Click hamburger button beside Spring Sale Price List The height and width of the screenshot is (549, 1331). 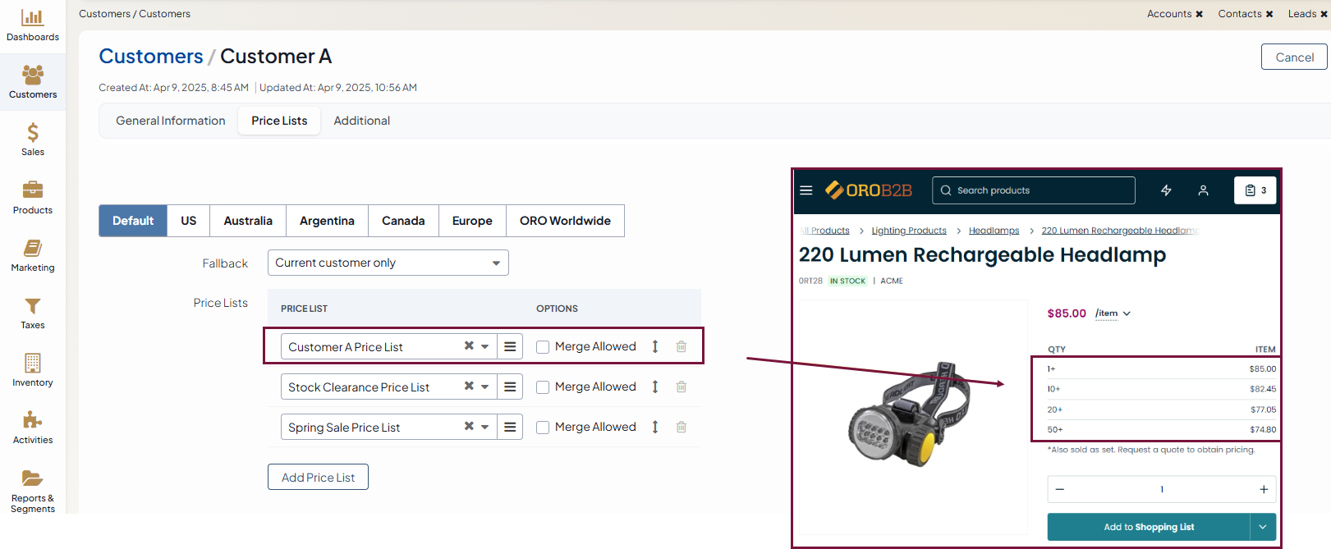pyautogui.click(x=510, y=427)
